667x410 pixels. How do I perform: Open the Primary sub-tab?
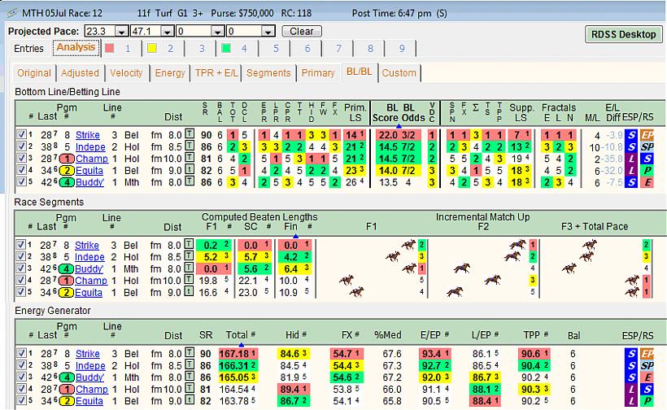pyautogui.click(x=318, y=72)
